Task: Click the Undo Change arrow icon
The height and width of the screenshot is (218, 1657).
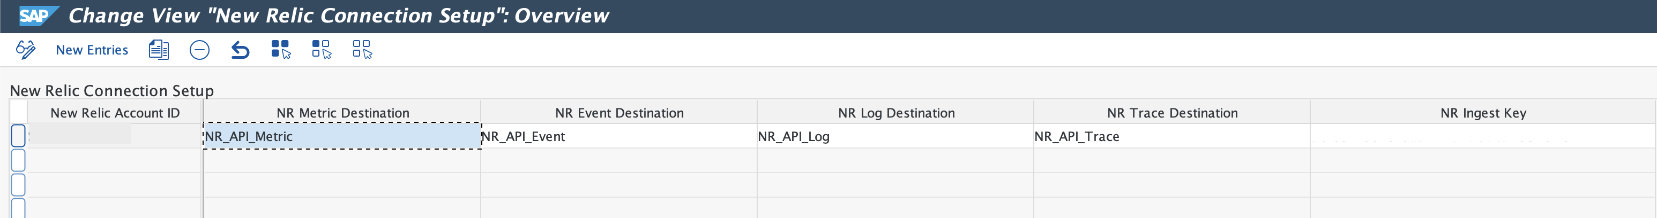Action: 240,50
